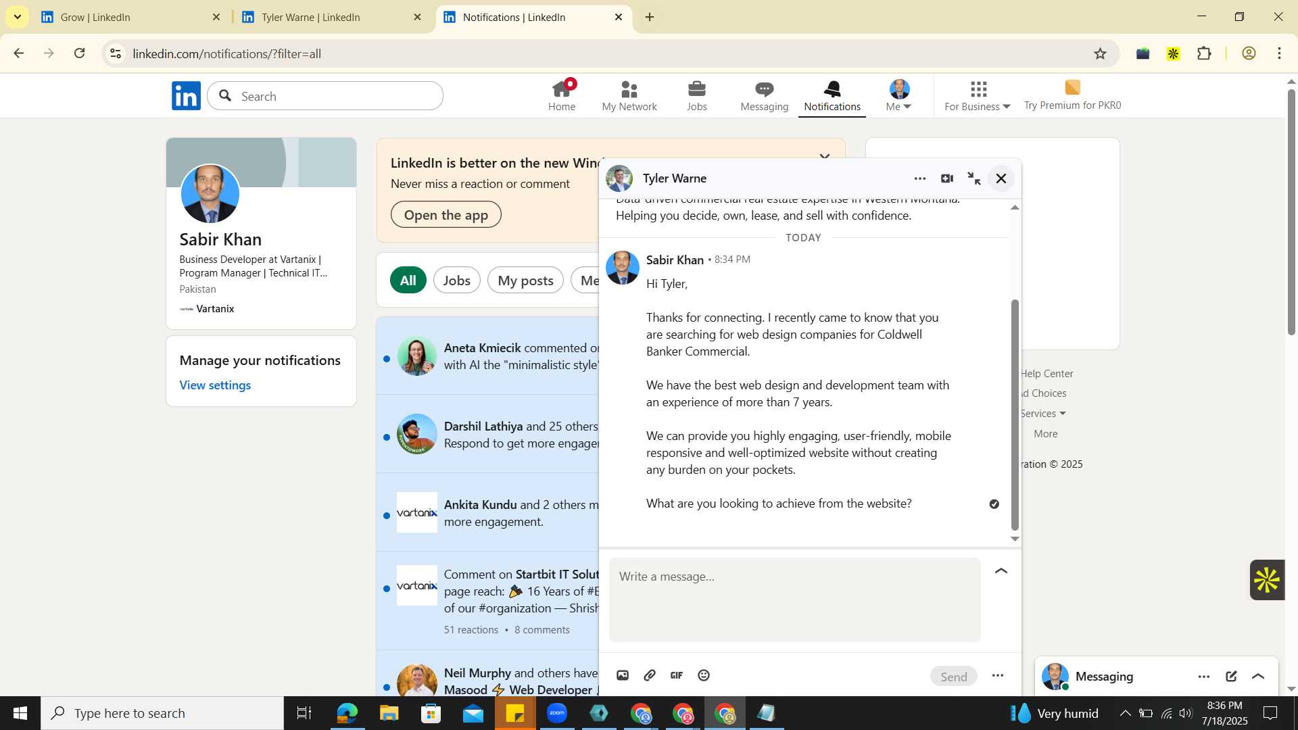Screen dimensions: 1298x730
Task: Expand the For Business dropdown
Action: click(978, 95)
